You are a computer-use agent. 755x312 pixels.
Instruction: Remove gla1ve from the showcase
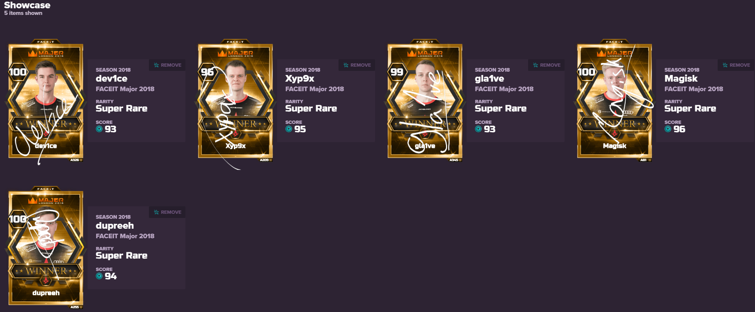[x=546, y=65]
